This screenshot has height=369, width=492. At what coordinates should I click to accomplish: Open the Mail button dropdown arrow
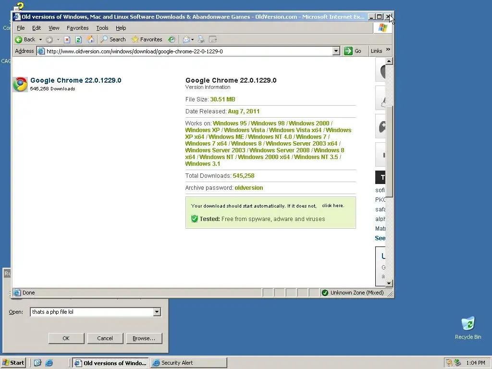[192, 39]
